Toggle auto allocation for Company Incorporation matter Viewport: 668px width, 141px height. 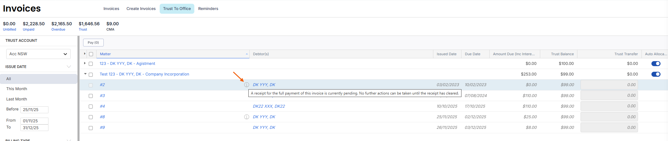pyautogui.click(x=656, y=74)
